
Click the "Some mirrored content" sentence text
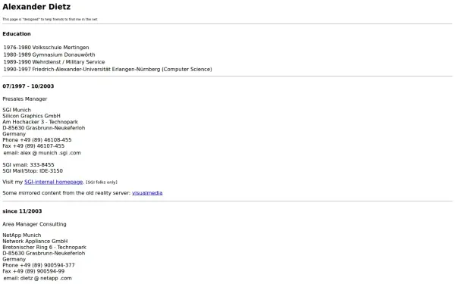67,193
